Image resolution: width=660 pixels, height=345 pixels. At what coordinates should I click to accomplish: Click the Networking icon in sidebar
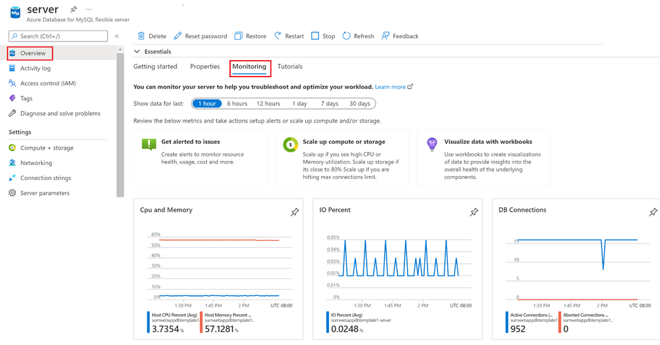[12, 163]
